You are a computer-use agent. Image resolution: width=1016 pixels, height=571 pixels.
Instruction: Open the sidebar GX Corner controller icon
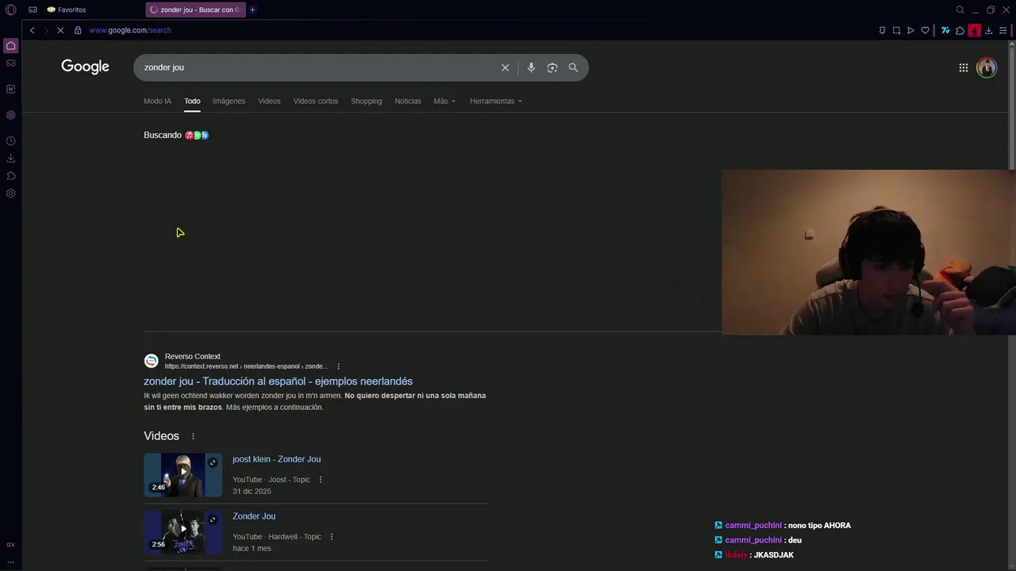pyautogui.click(x=11, y=63)
